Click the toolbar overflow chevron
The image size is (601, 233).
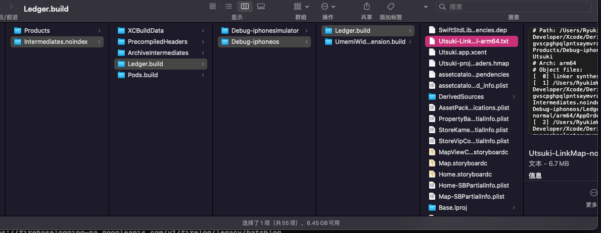click(426, 7)
